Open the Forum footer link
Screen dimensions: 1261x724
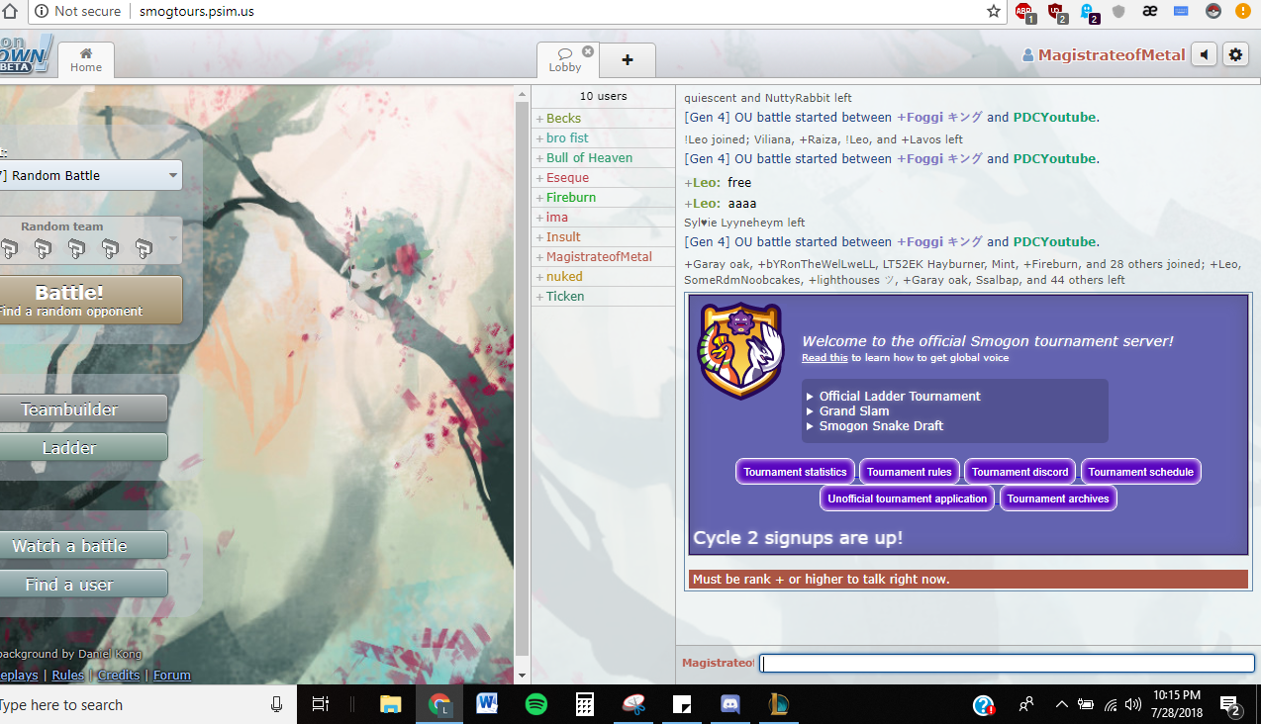point(172,675)
